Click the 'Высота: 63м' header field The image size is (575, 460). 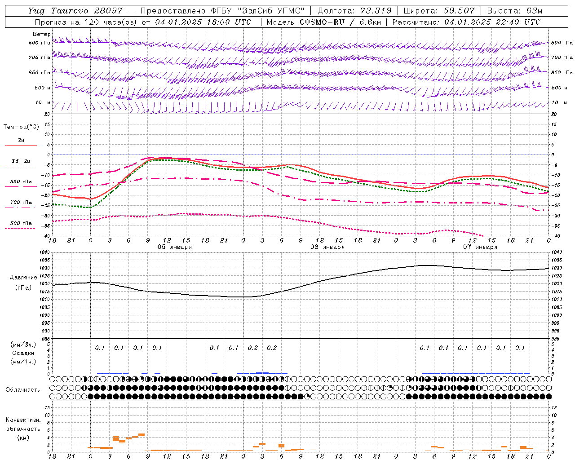tap(514, 11)
